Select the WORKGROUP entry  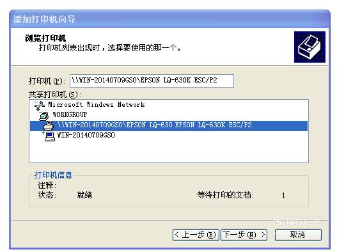coord(70,114)
